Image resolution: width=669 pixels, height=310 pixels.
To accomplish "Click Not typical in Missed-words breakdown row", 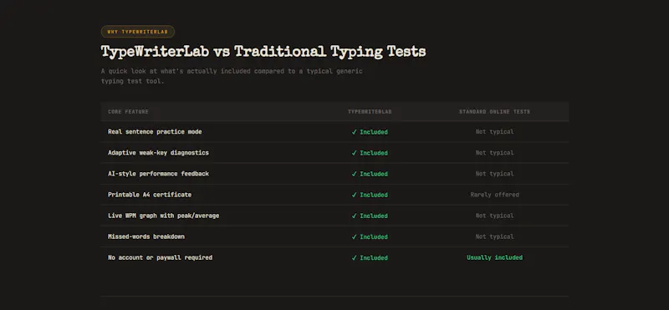I will [494, 236].
